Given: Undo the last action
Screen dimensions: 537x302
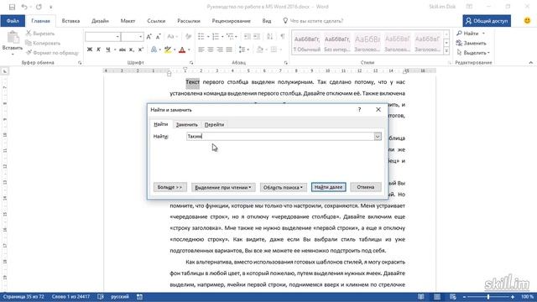Looking at the screenshot, I should click(24, 7).
